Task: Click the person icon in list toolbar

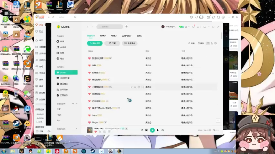Action: click(x=212, y=43)
